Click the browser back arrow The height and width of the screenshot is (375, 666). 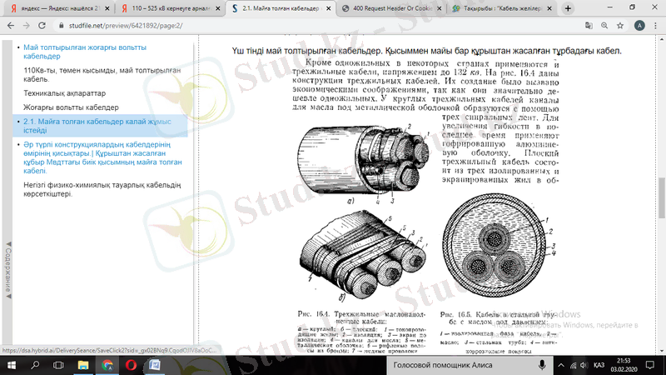10,26
